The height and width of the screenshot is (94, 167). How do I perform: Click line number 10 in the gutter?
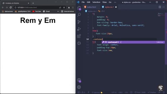tap(88, 39)
